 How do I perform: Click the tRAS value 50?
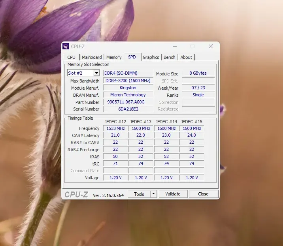[115, 156]
